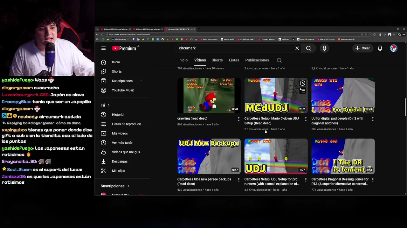Click the YouTube page vertical scrollbar

coord(405,108)
